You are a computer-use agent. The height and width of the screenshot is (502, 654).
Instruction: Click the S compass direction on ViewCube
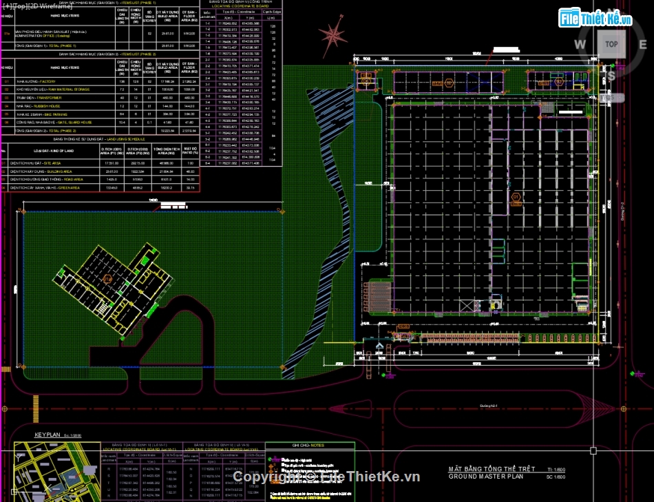tap(611, 76)
